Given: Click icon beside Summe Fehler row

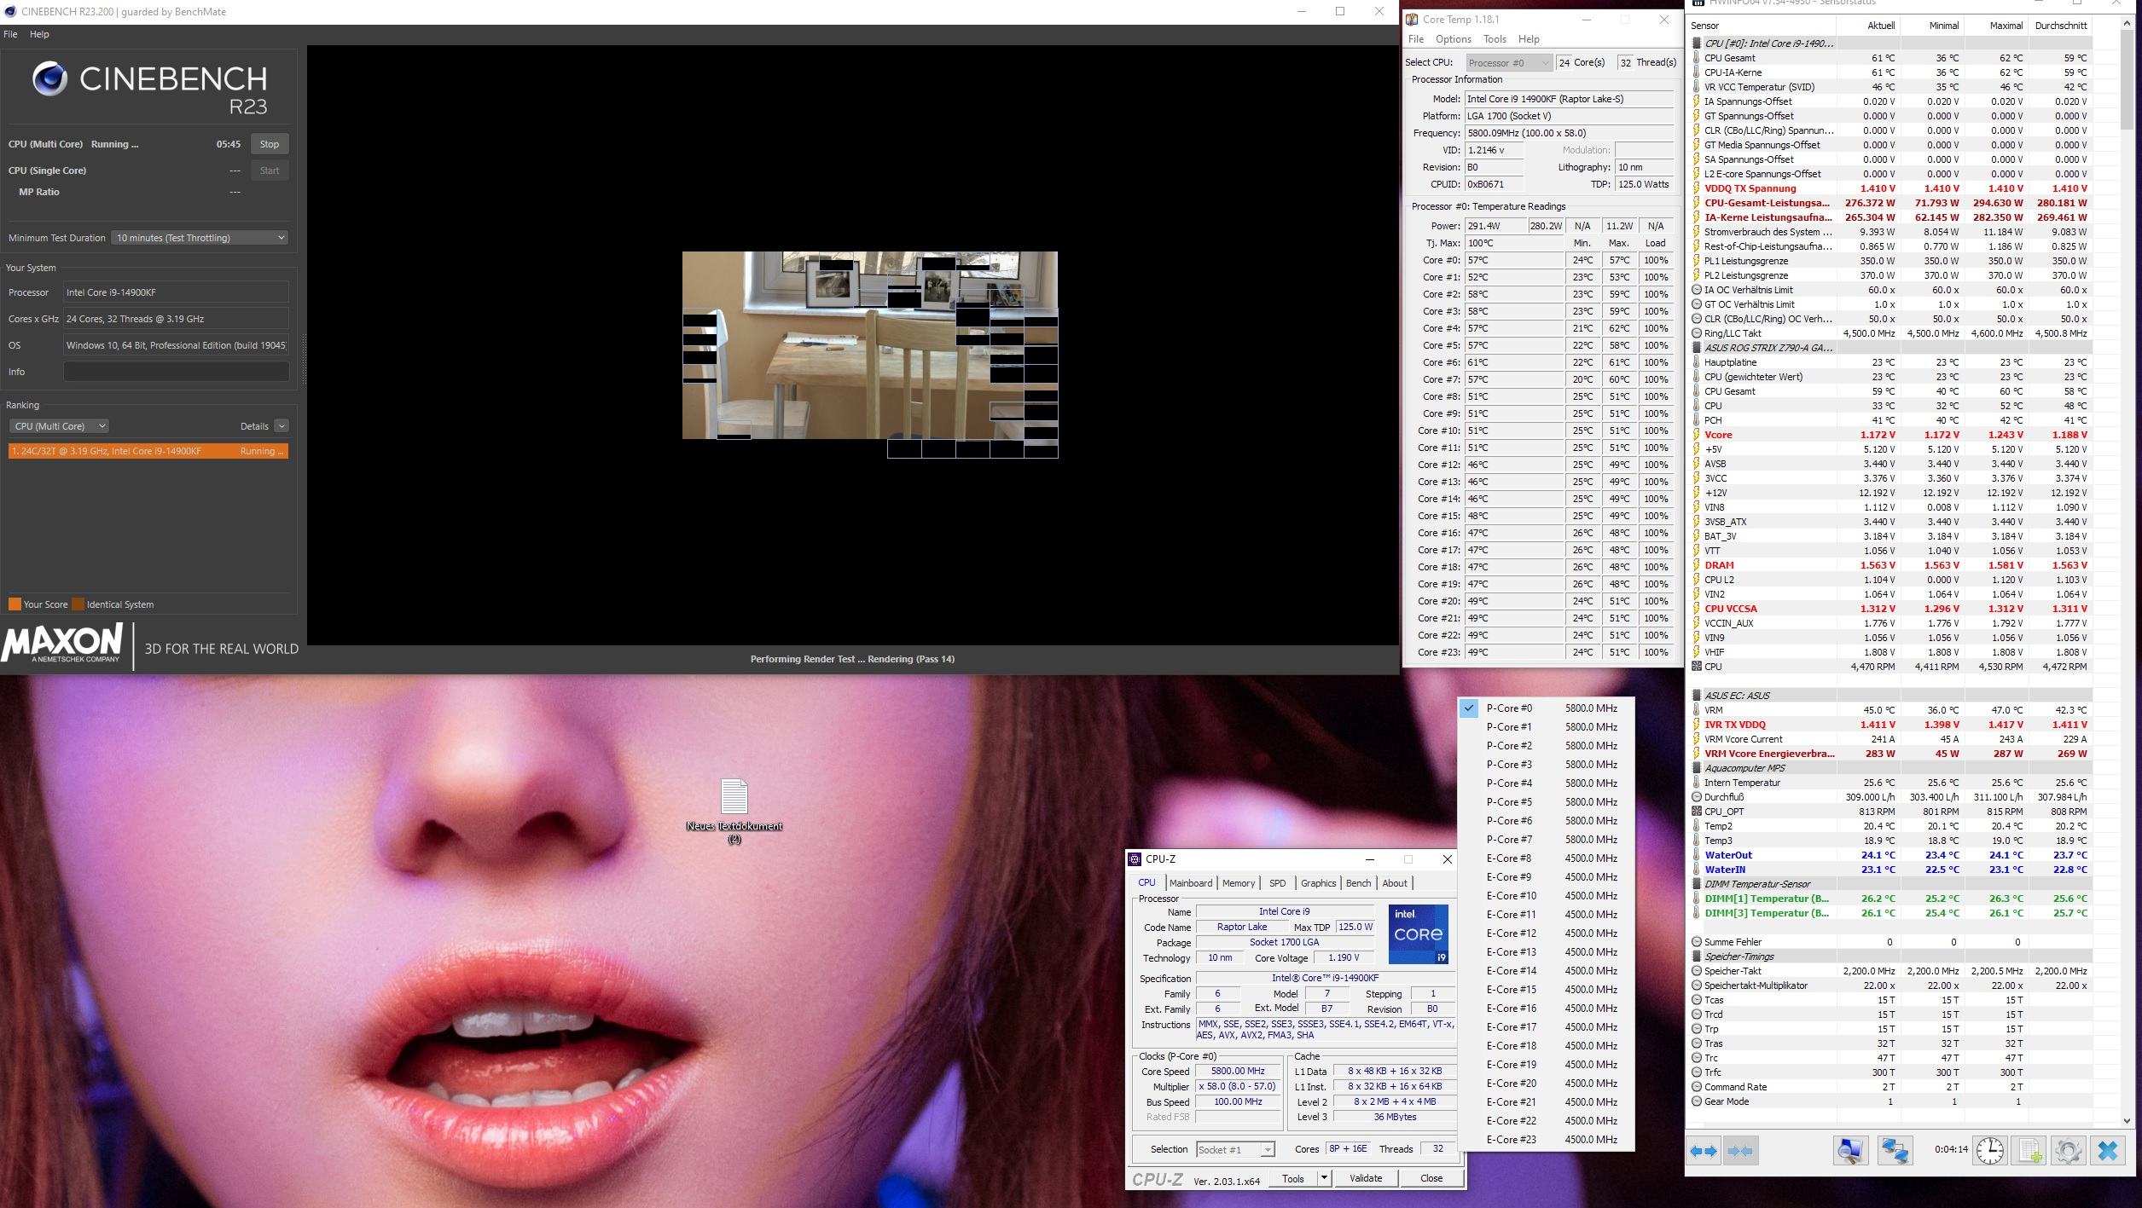Looking at the screenshot, I should point(1696,942).
